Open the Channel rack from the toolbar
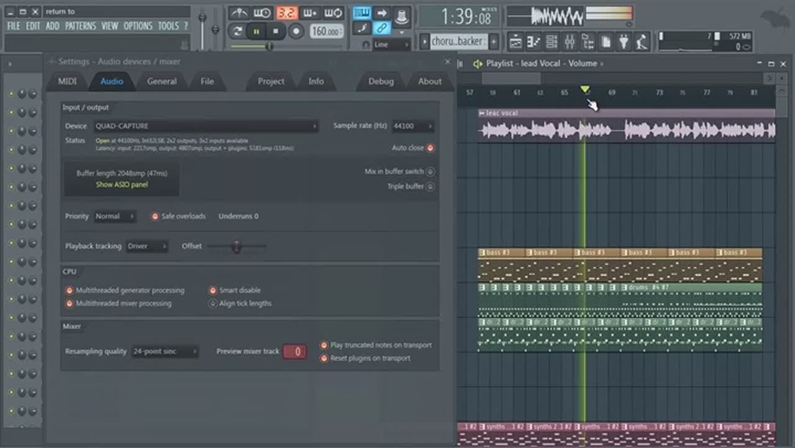The height and width of the screenshot is (448, 795). pyautogui.click(x=552, y=42)
